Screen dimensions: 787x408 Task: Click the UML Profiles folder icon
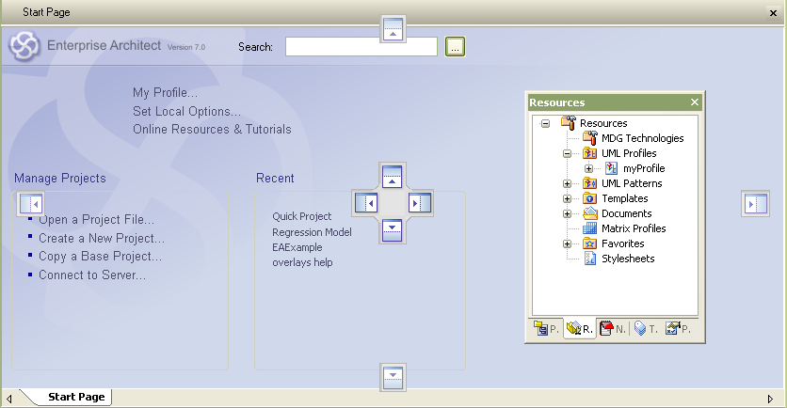click(589, 153)
